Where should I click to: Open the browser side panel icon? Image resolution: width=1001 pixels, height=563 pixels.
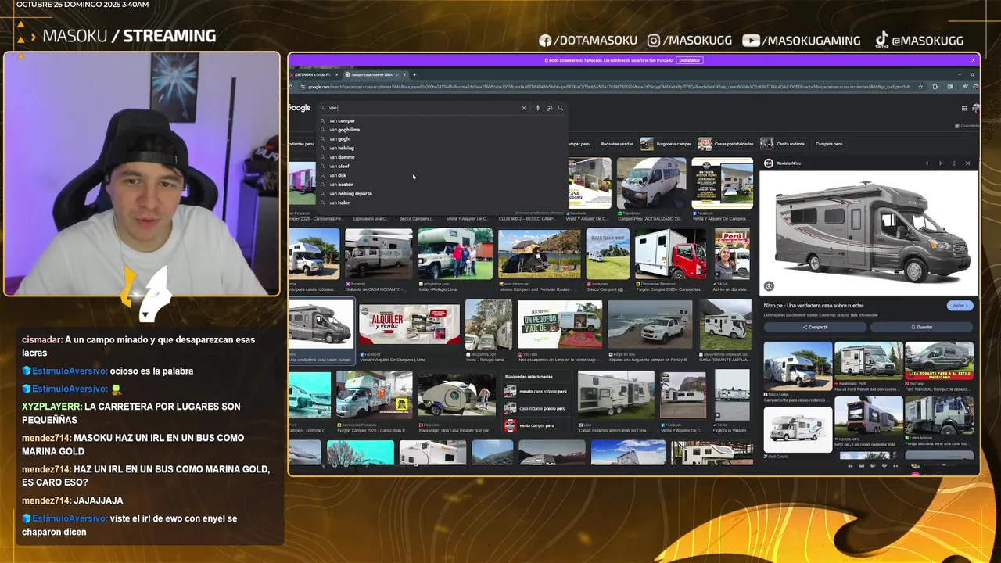pyautogui.click(x=950, y=87)
